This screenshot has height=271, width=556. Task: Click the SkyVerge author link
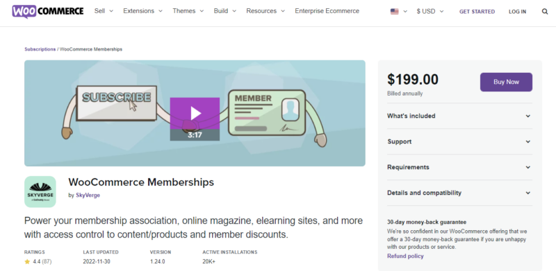coord(88,195)
